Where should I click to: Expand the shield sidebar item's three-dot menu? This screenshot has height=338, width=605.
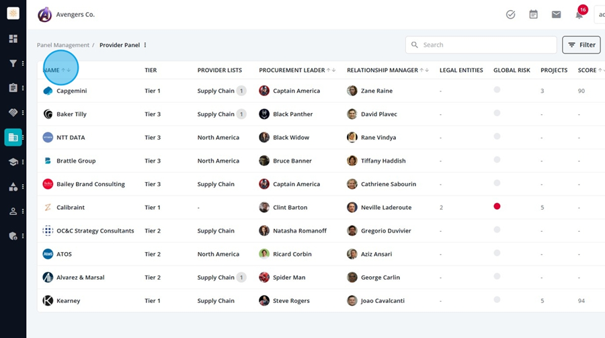(x=23, y=236)
